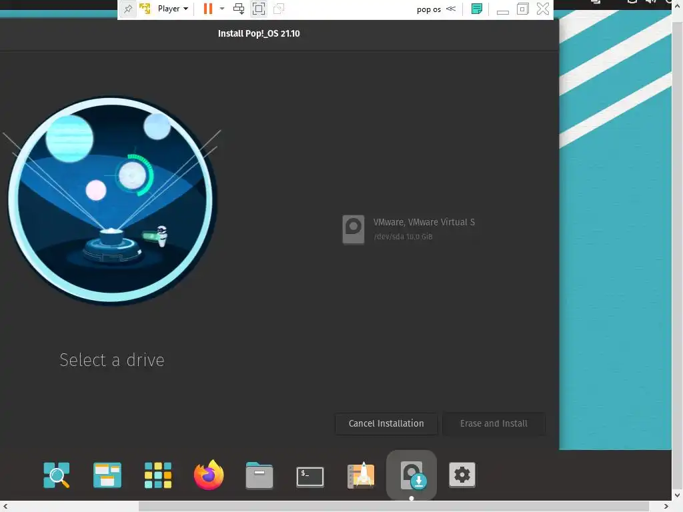Unpin the VMware toolbar
683x512 pixels.
click(128, 9)
